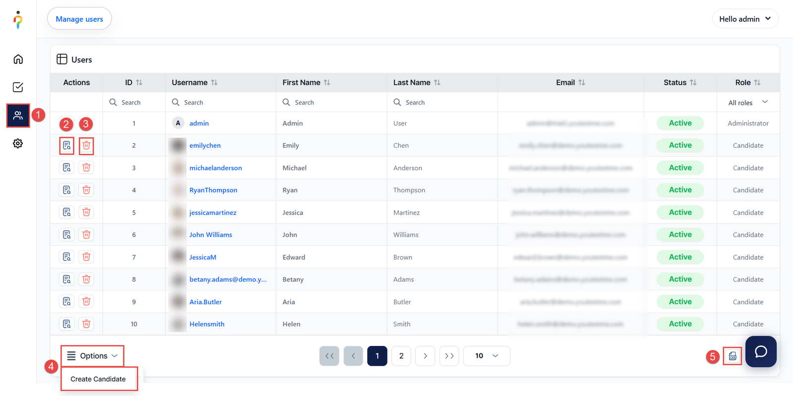Viewport: 793px width, 396px height.
Task: Delete user Helensmith using trash icon
Action: [x=86, y=324]
